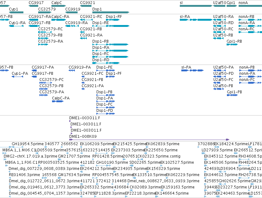
Task: Select the U2af50-RD transcript label
Action: (x=223, y=23)
